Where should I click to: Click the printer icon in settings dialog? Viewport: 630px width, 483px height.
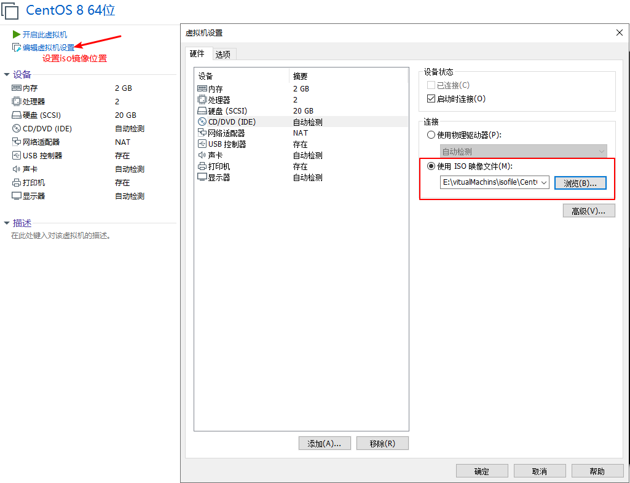(x=202, y=166)
